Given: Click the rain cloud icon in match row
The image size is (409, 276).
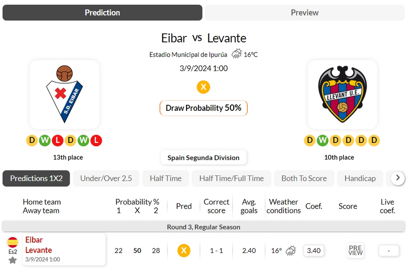Looking at the screenshot, I should click(291, 251).
